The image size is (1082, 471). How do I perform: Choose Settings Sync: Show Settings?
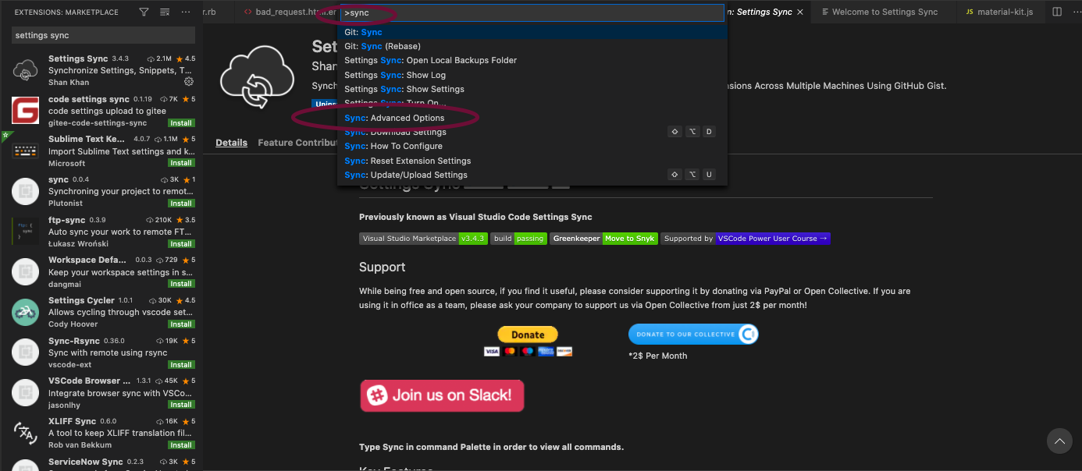(532, 89)
